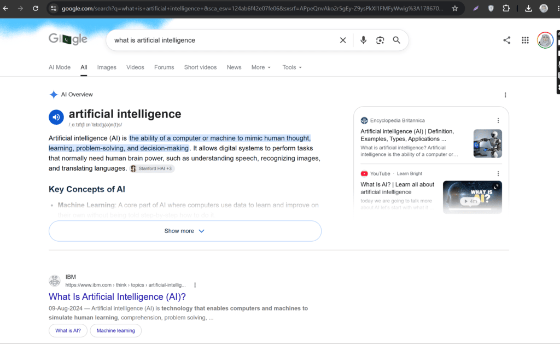
Task: Go to Google homepage via logo
Action: pos(68,39)
